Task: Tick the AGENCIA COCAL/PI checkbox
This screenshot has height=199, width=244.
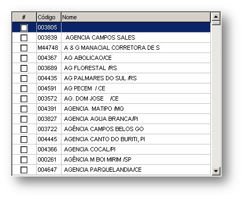Action: [x=24, y=150]
